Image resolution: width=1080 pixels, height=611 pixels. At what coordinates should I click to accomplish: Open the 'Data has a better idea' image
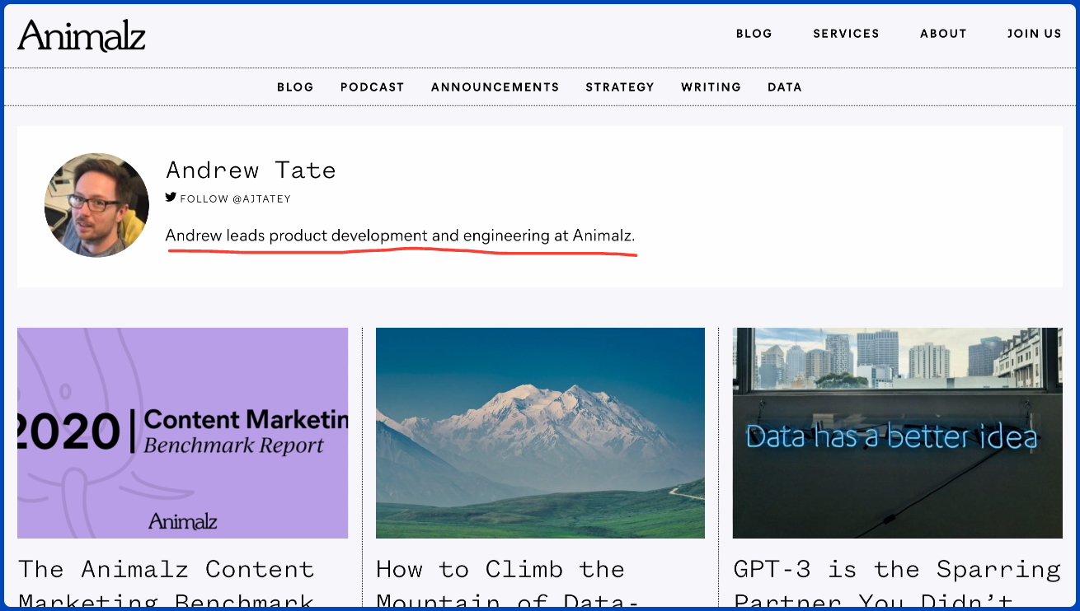tap(897, 433)
